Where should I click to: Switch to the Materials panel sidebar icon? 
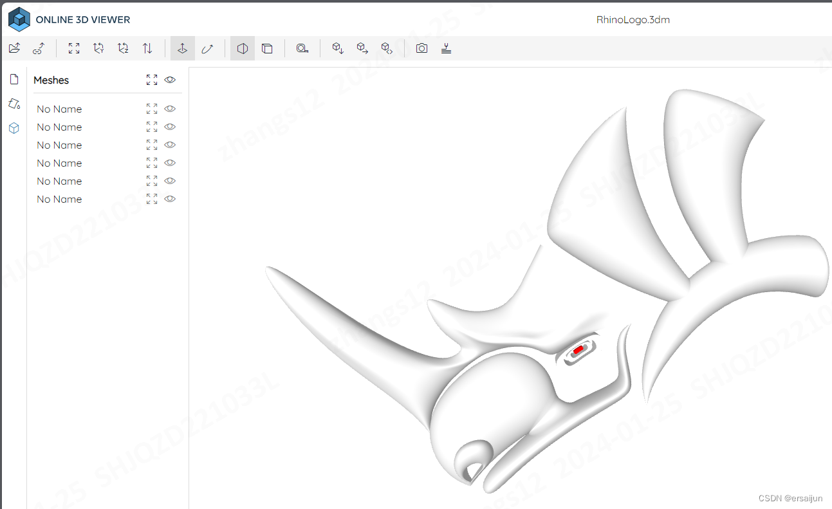14,104
